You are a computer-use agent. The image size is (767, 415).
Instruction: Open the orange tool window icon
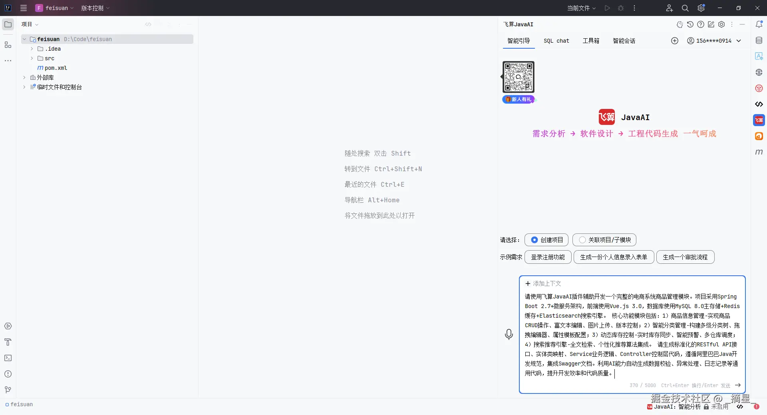[759, 136]
